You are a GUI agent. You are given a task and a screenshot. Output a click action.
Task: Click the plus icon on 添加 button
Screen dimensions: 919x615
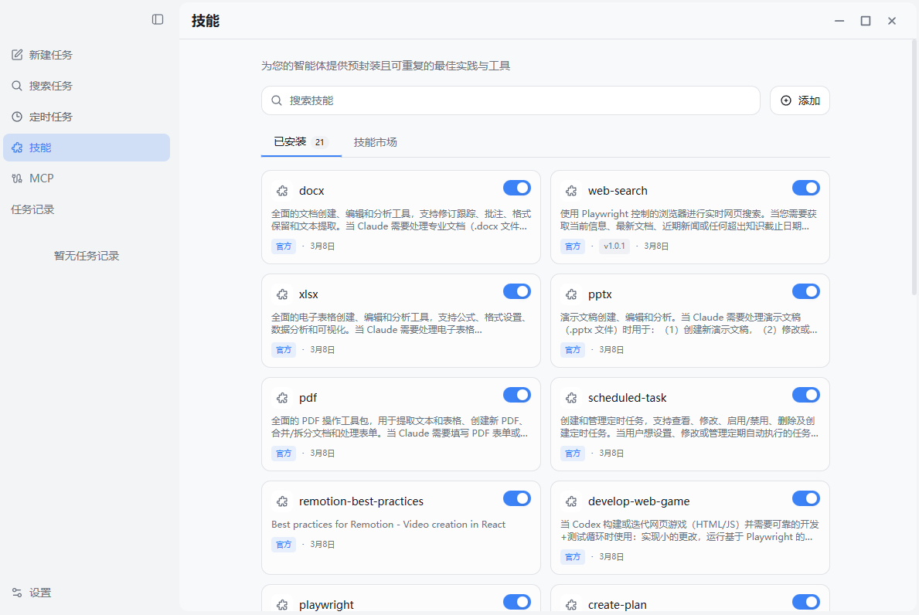pos(786,100)
